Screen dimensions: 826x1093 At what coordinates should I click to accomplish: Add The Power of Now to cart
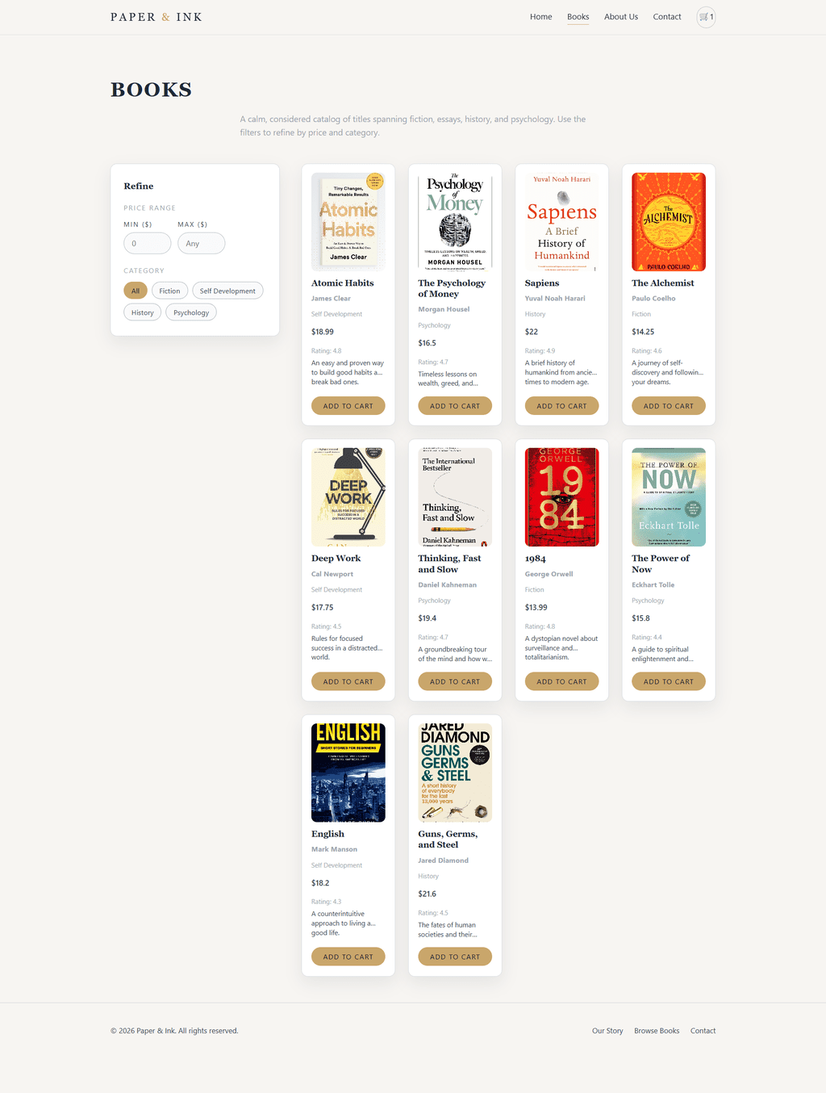tap(669, 681)
